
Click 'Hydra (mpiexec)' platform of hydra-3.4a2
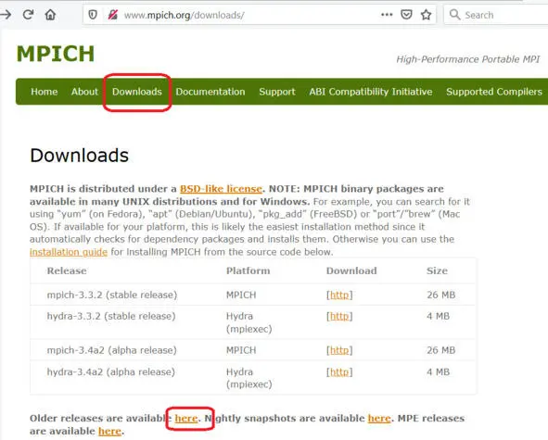[x=249, y=379]
